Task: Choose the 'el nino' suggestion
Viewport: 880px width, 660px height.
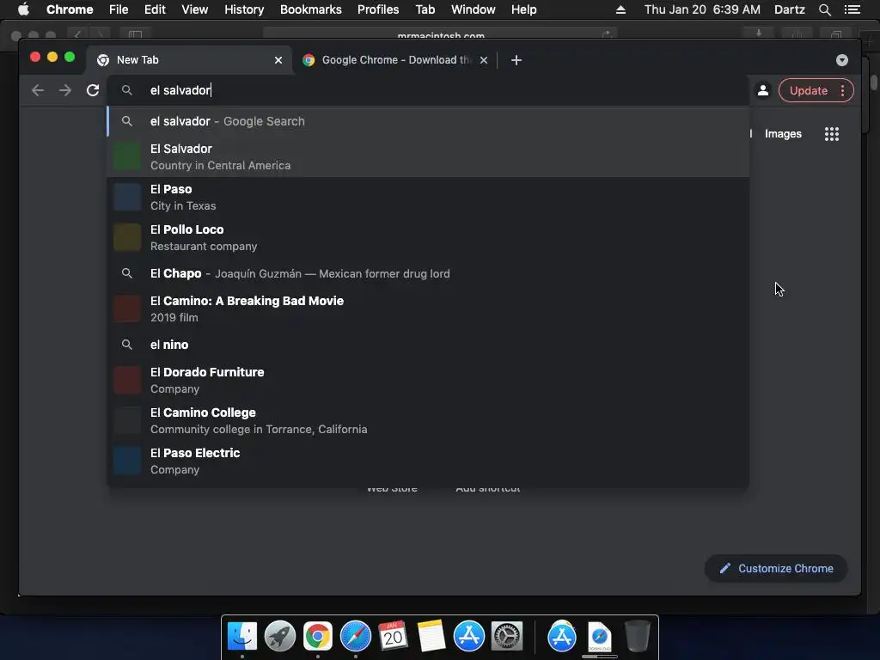Action: click(428, 345)
